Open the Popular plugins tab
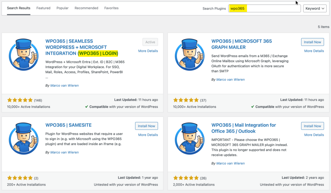 [x=62, y=8]
